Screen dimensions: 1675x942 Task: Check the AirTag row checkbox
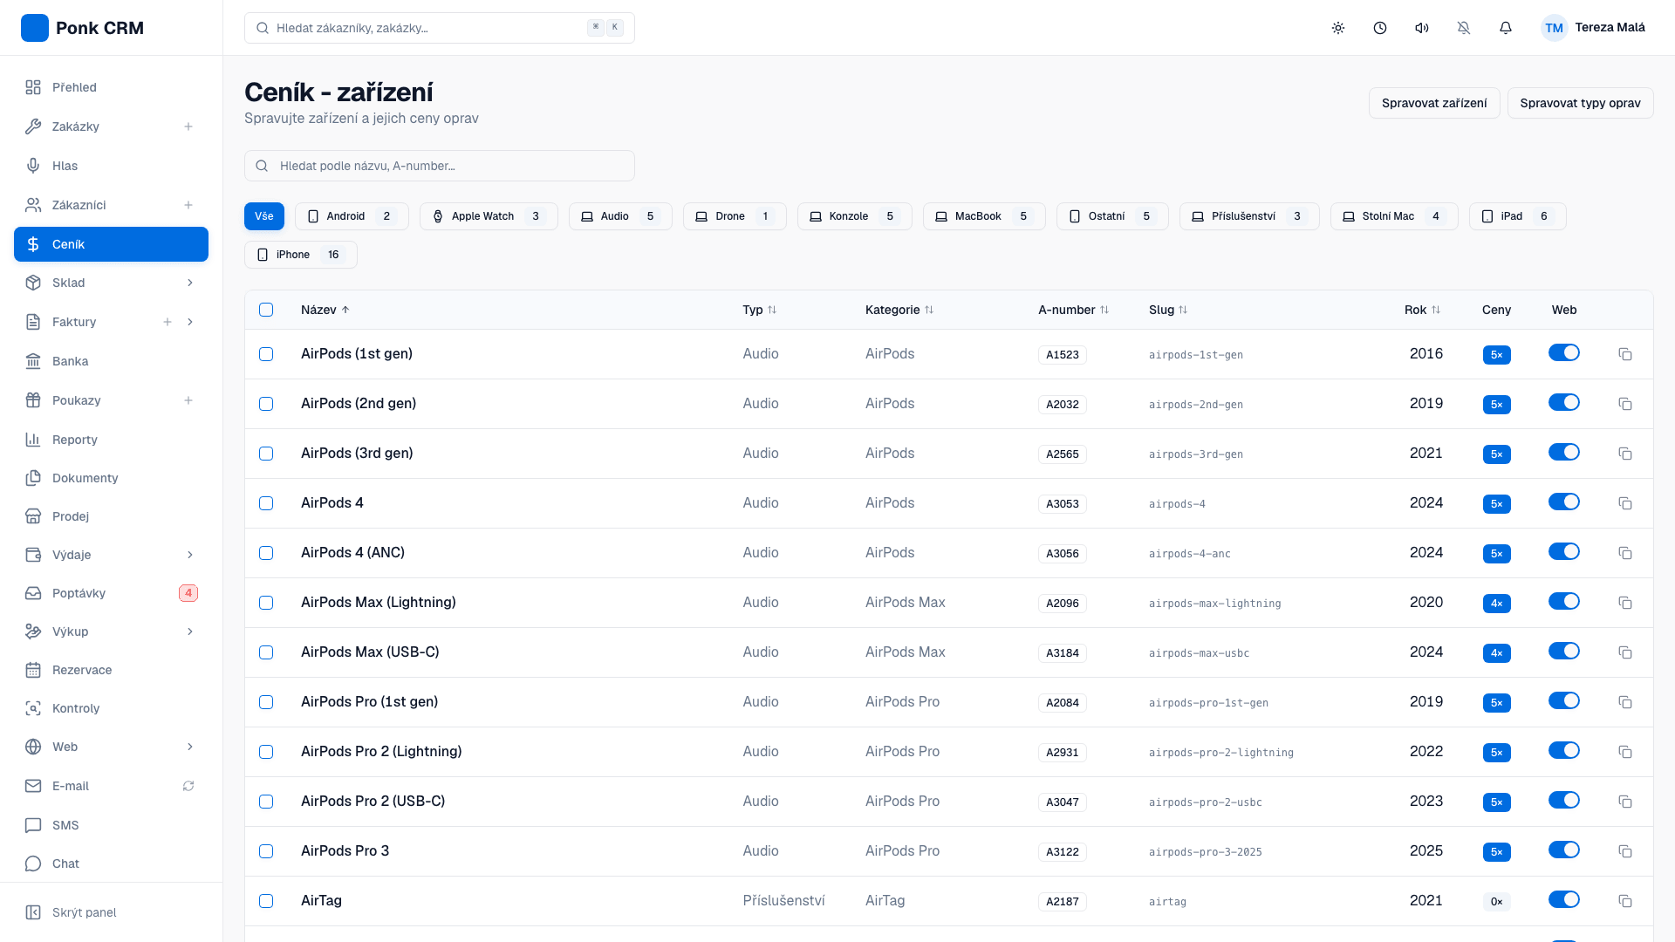[x=266, y=901]
